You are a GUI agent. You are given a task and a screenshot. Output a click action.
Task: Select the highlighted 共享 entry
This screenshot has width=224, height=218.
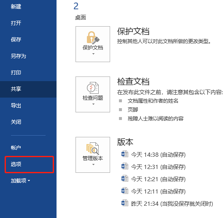[x=28, y=89]
